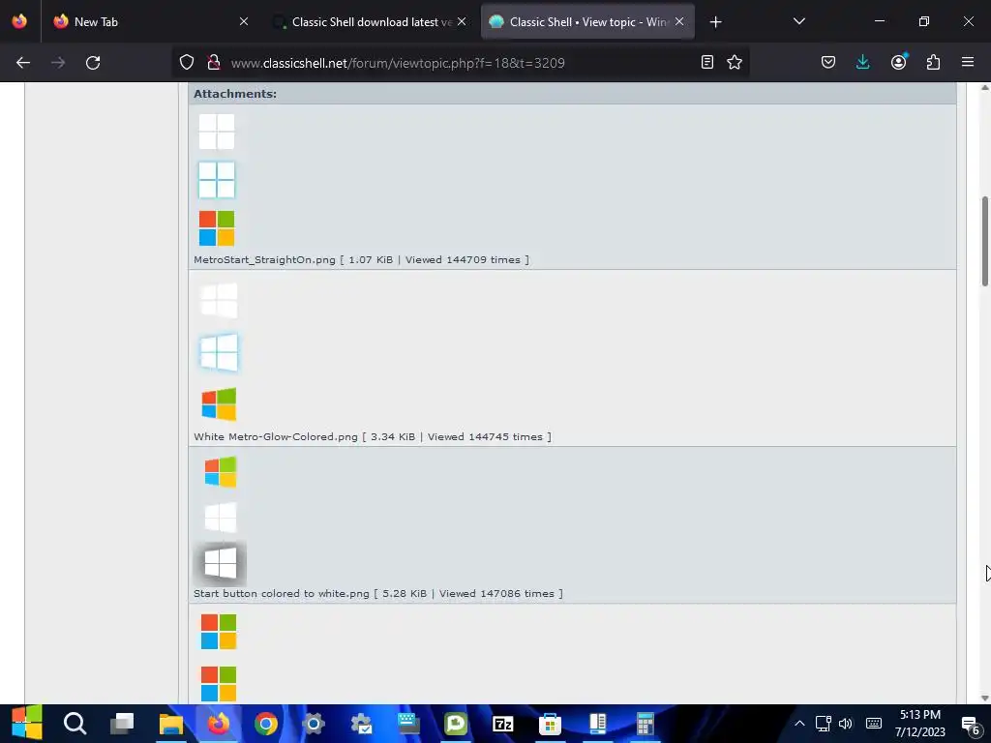991x743 pixels.
Task: Open notification center with 6 badge
Action: click(971, 725)
